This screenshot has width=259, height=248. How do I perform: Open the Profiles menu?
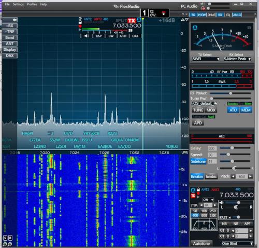coord(32,4)
